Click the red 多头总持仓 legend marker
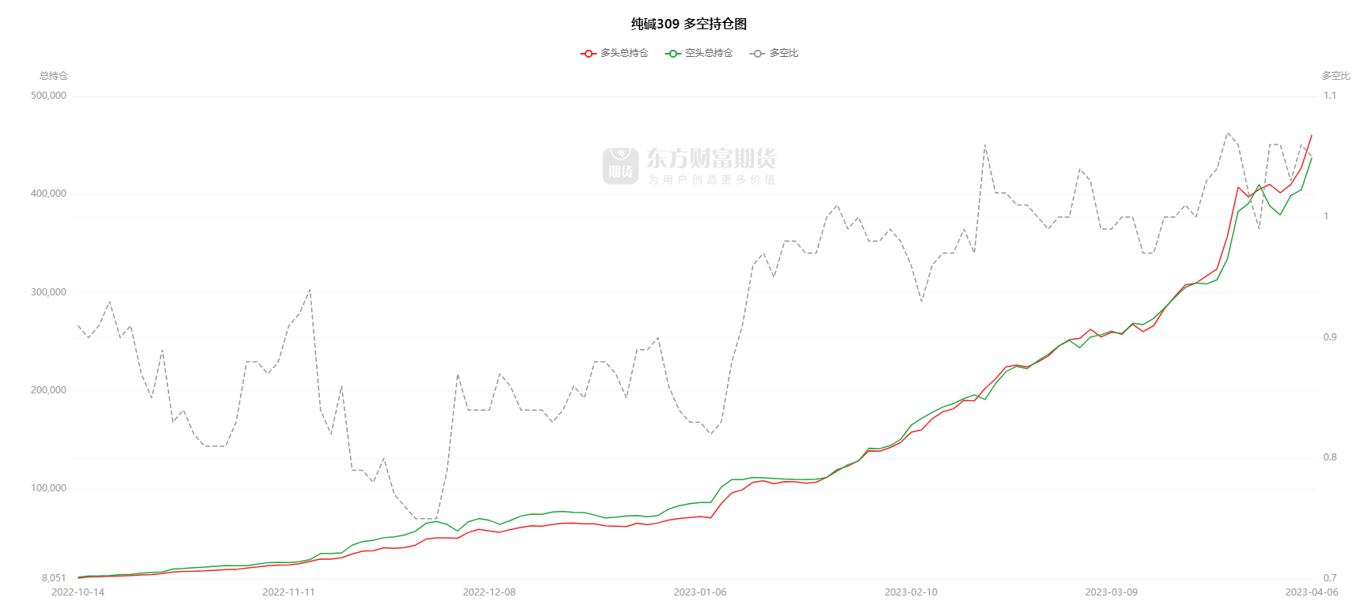This screenshot has height=605, width=1363. [588, 54]
